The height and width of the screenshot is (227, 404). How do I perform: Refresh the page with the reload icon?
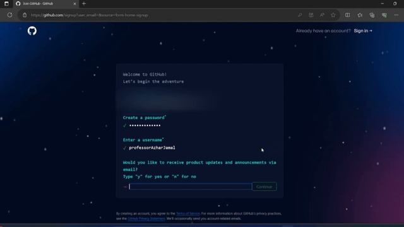pos(10,15)
